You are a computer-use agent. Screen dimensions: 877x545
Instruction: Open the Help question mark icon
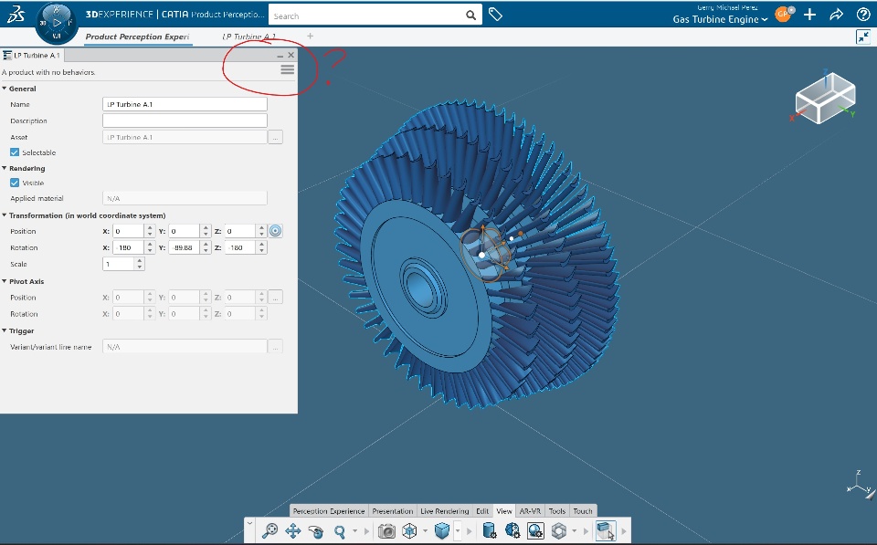(862, 15)
